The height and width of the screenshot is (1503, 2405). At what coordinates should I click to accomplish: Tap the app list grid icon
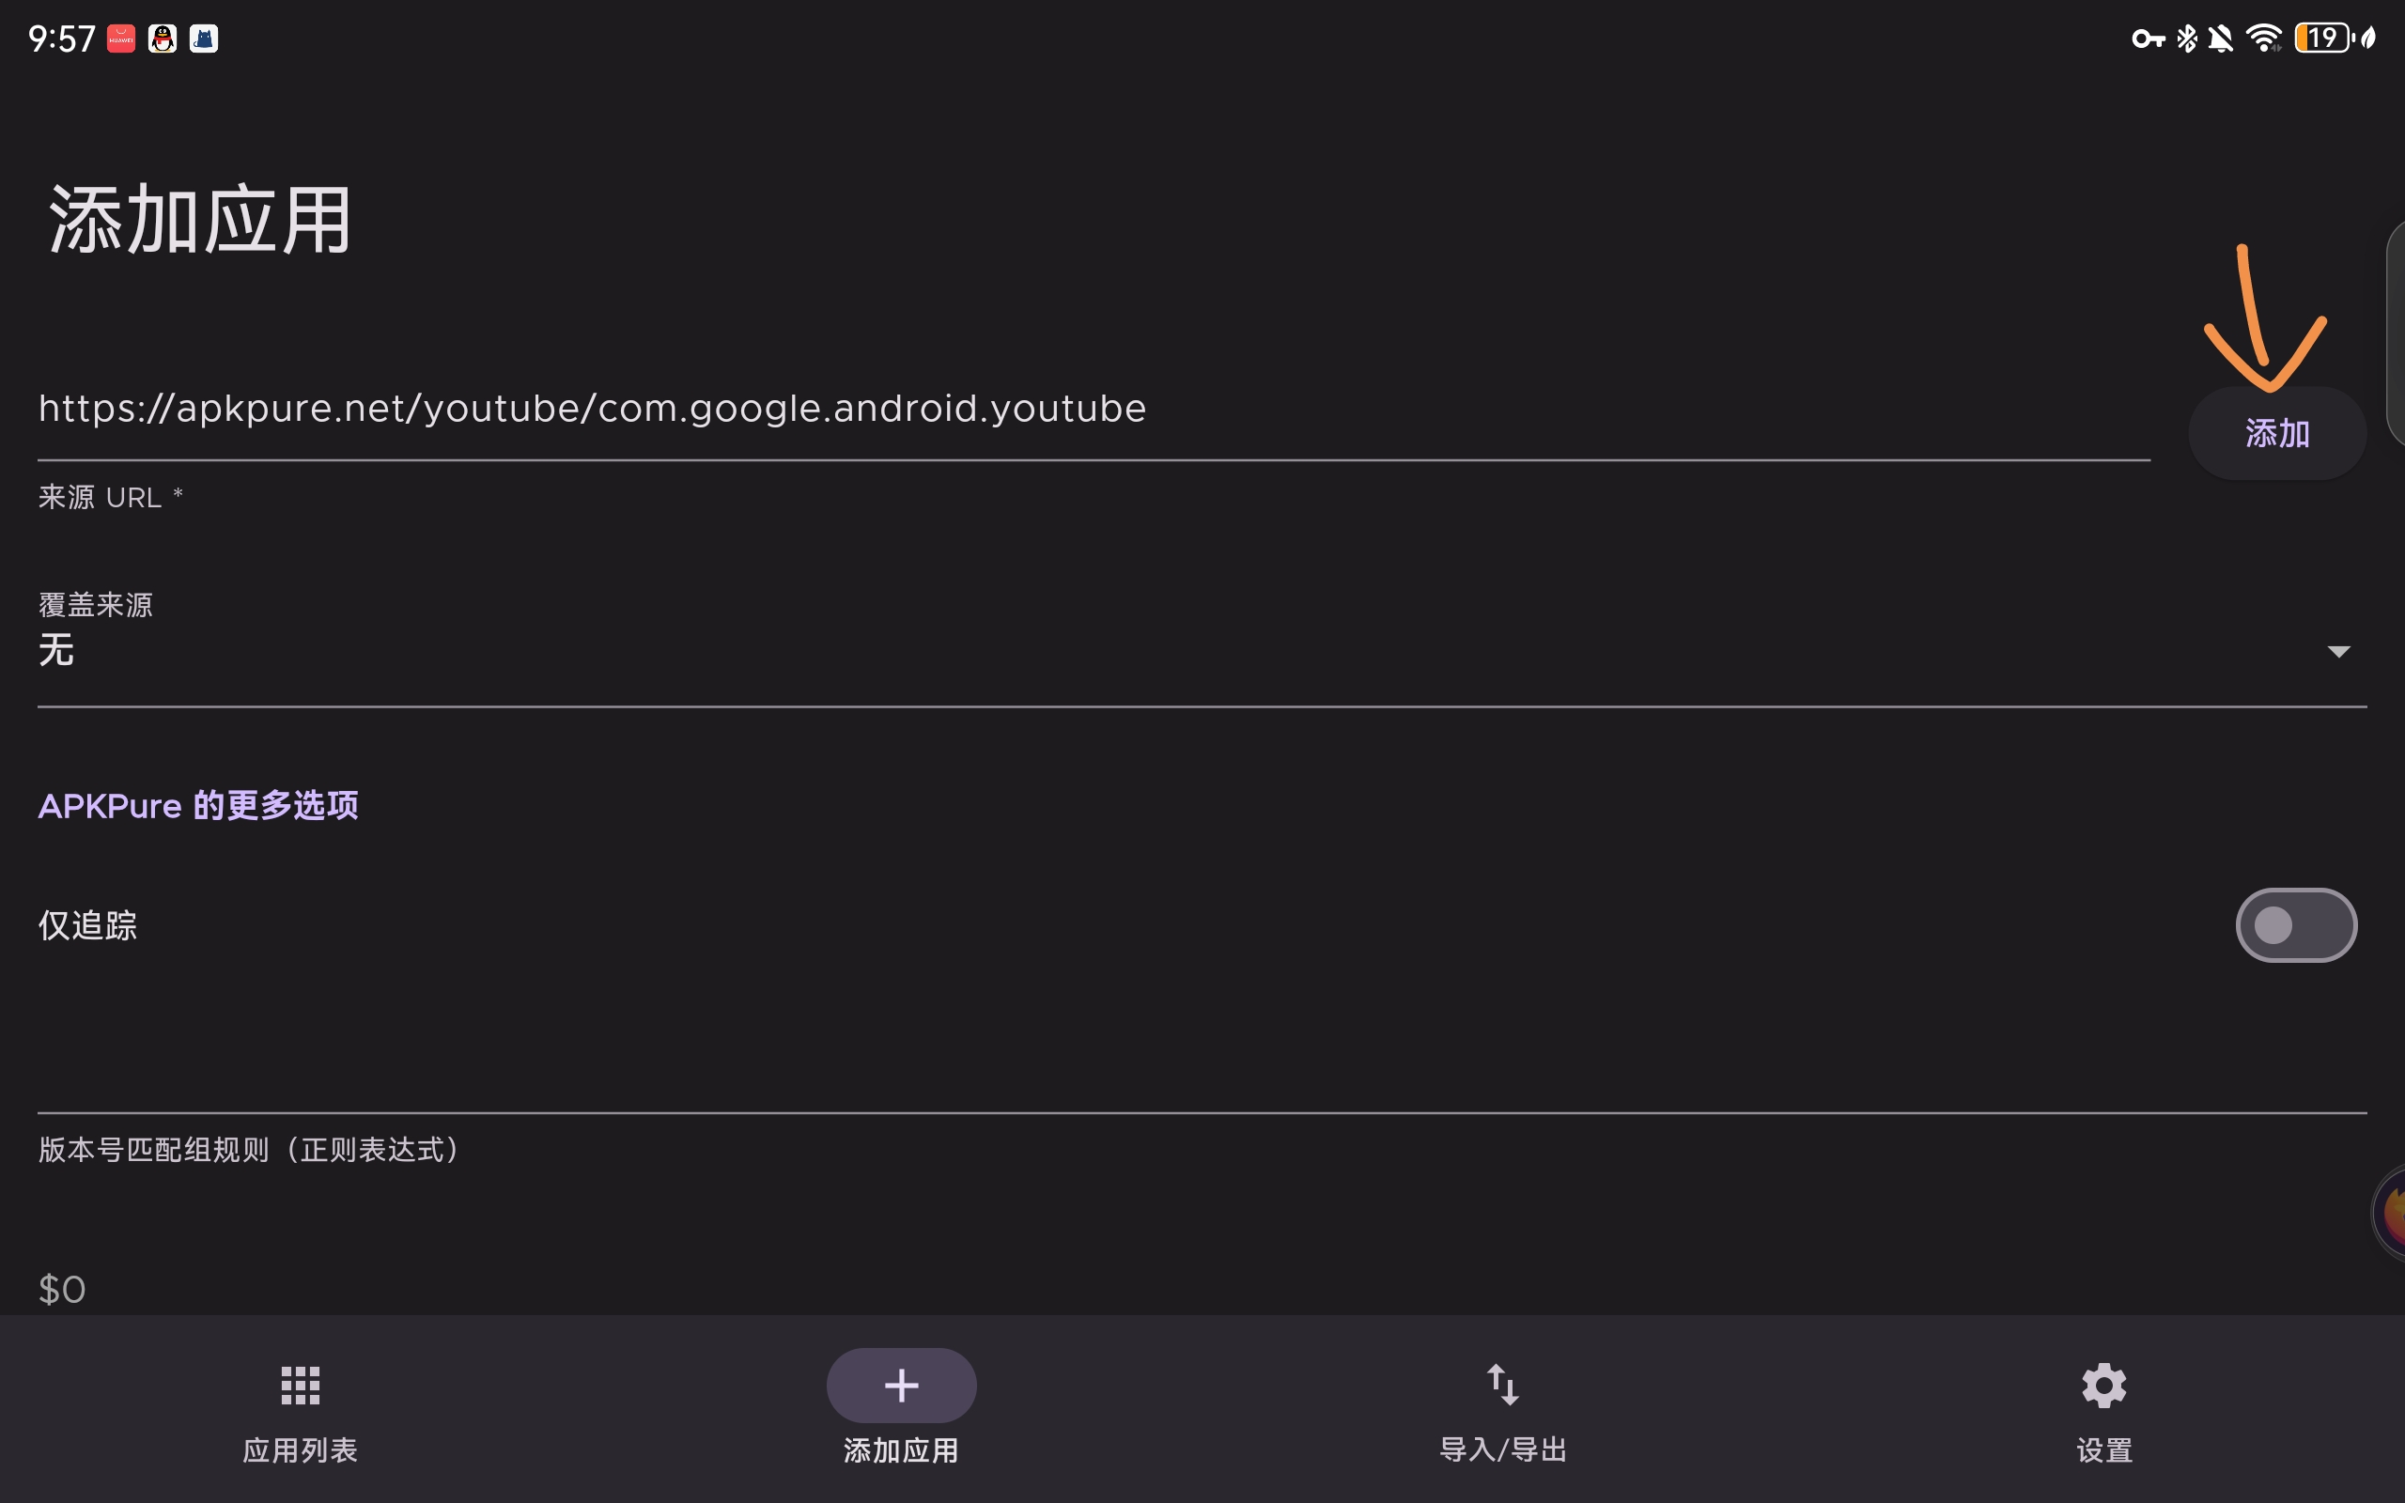[x=299, y=1385]
